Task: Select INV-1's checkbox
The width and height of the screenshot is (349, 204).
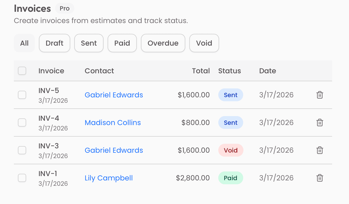Action: (22, 178)
